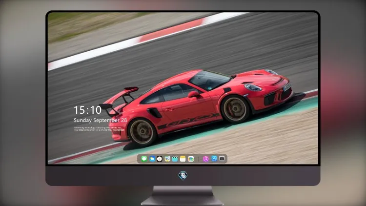The image size is (366, 206).
Task: Open the Camera app in dock
Action: click(x=222, y=159)
